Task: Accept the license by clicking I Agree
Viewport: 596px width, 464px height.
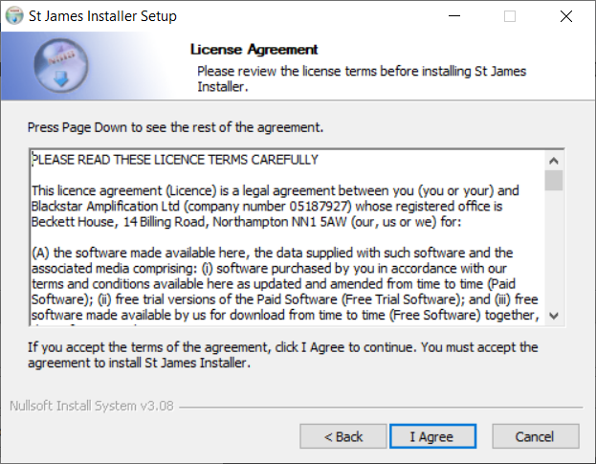Action: pos(431,436)
